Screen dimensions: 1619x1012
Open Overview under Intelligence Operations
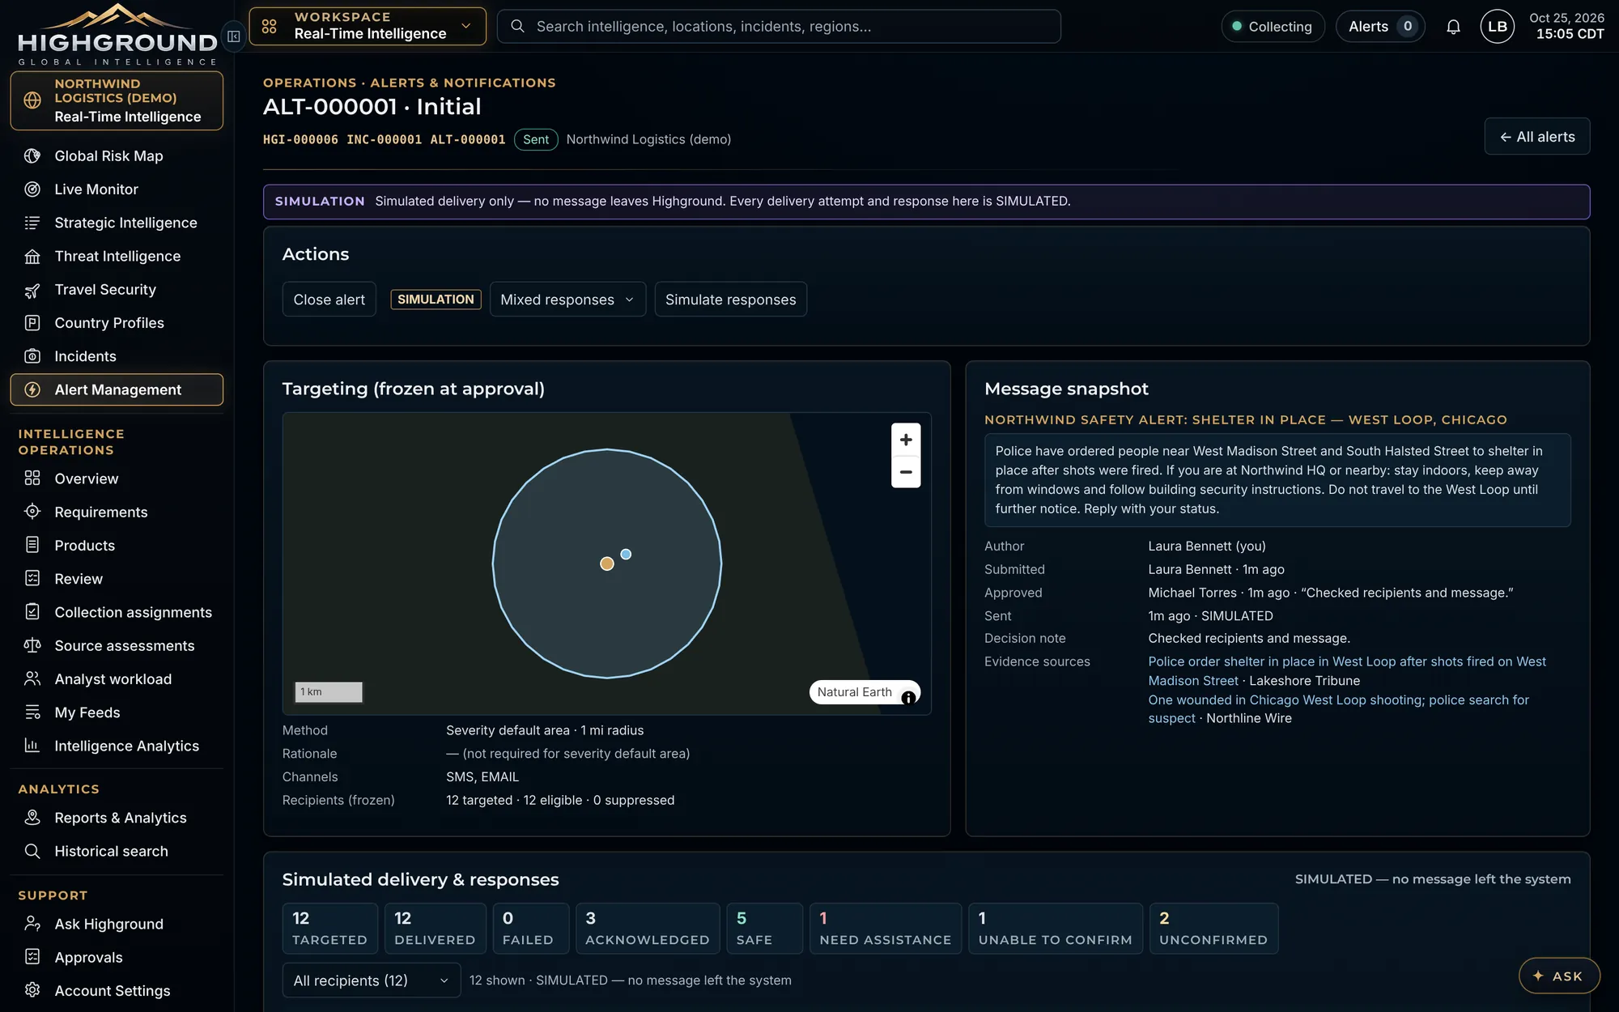pos(117,479)
